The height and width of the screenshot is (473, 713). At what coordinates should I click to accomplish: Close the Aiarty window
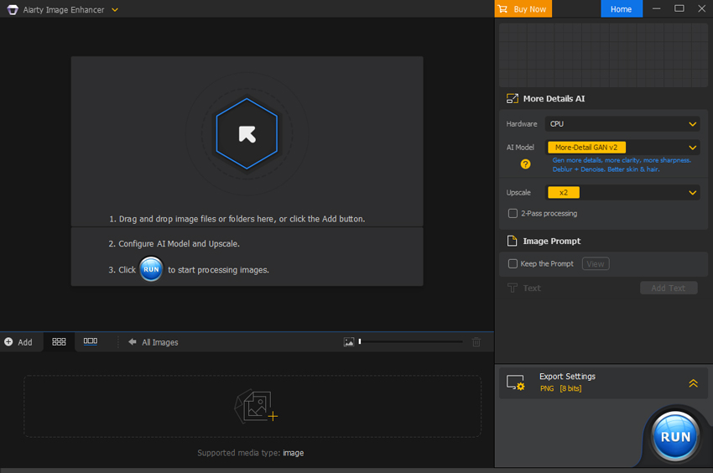tap(701, 8)
